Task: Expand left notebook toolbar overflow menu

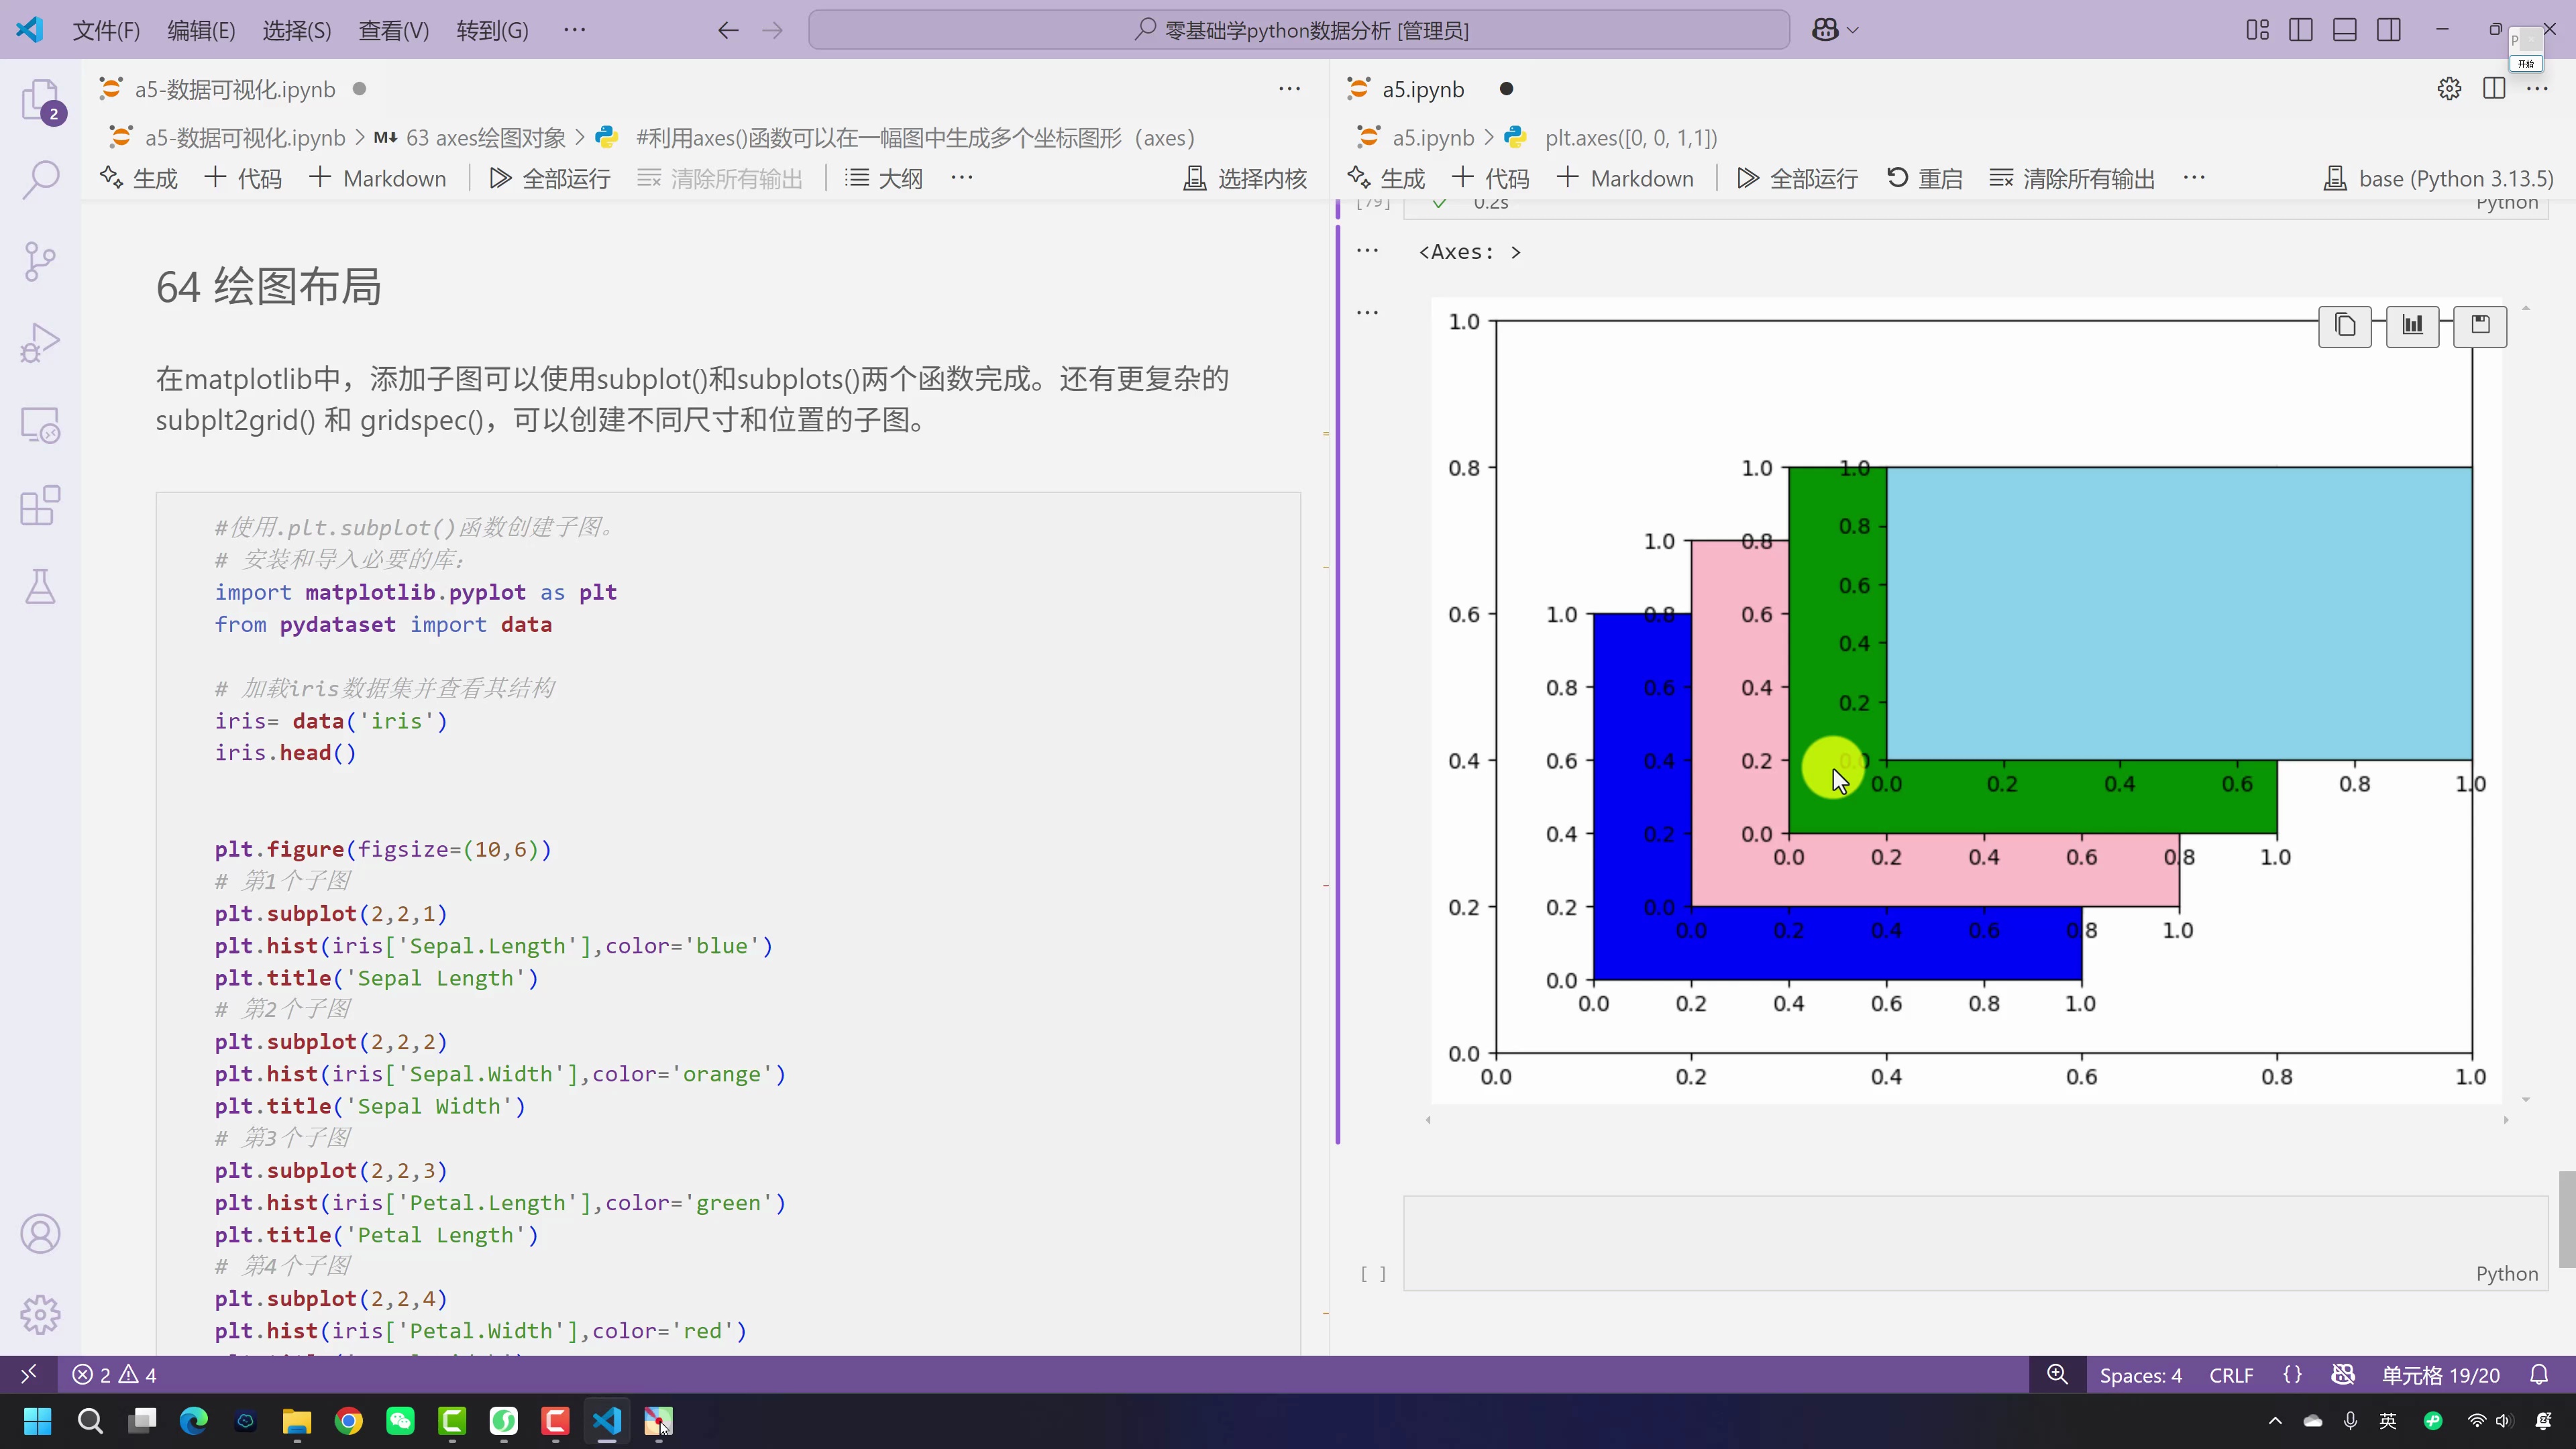Action: [x=962, y=178]
